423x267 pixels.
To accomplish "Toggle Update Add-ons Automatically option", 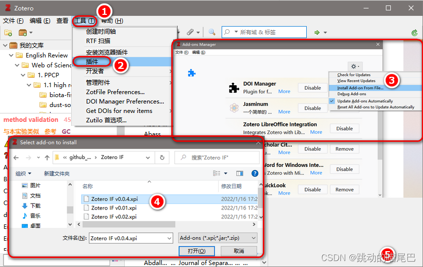I will 365,101.
